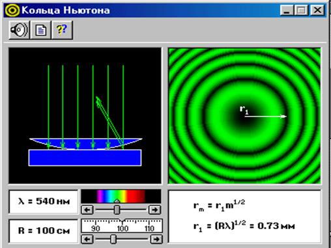Click the 110 mark on the radius ruler

point(149,228)
